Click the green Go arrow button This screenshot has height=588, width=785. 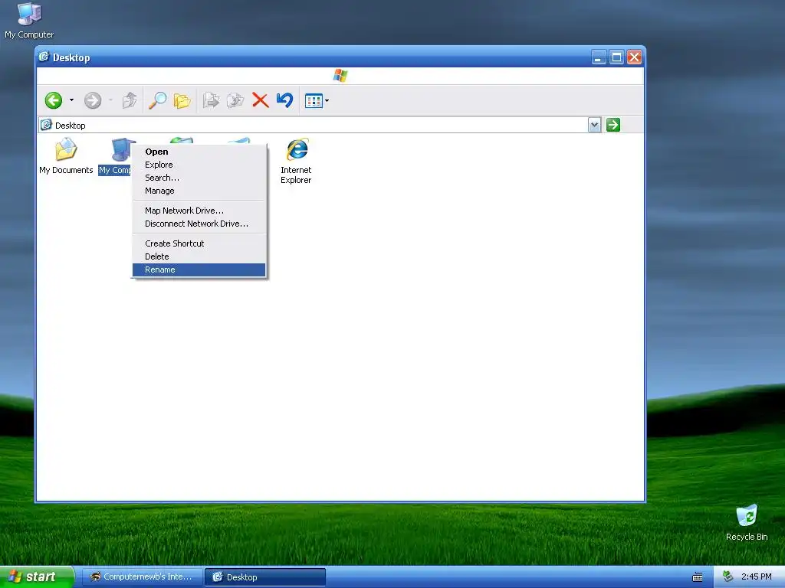[x=613, y=125]
